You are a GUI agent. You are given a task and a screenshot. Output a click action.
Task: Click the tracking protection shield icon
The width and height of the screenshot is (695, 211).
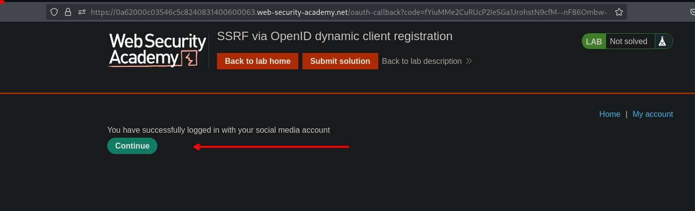(x=55, y=12)
